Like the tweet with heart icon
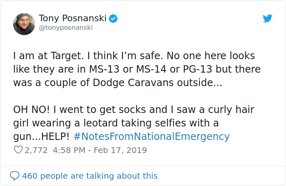 18,150
